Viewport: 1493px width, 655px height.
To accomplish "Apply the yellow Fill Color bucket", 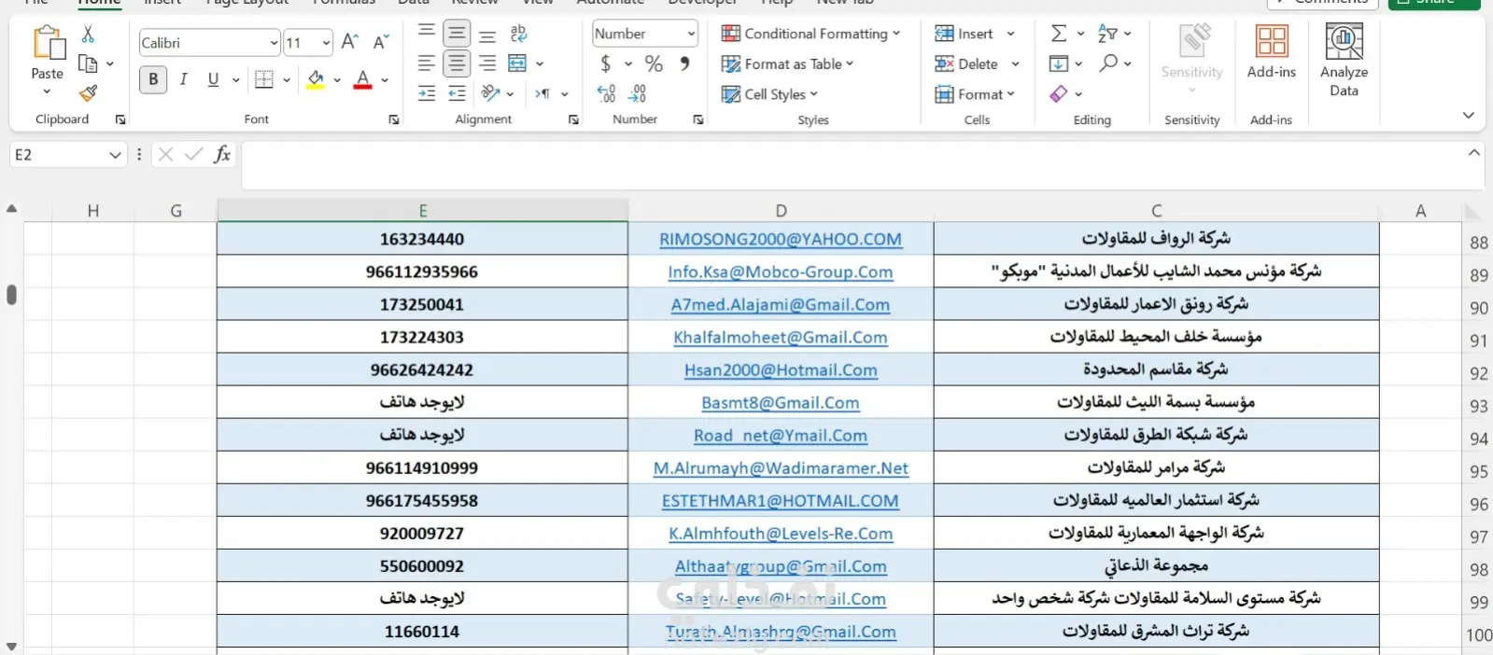I will [316, 79].
